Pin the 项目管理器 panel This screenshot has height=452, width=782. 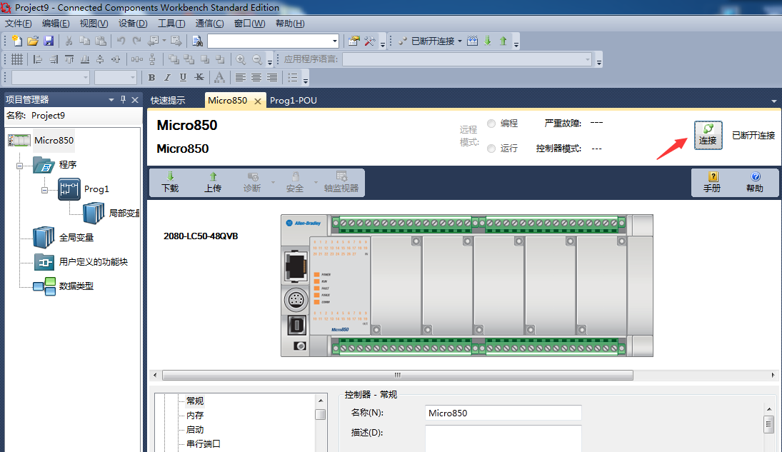(123, 99)
